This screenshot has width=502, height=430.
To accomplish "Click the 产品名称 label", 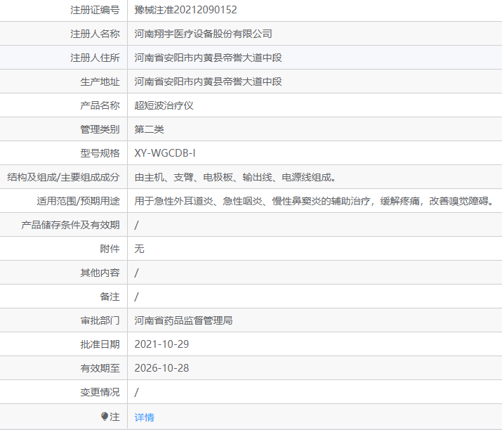I will click(x=100, y=105).
